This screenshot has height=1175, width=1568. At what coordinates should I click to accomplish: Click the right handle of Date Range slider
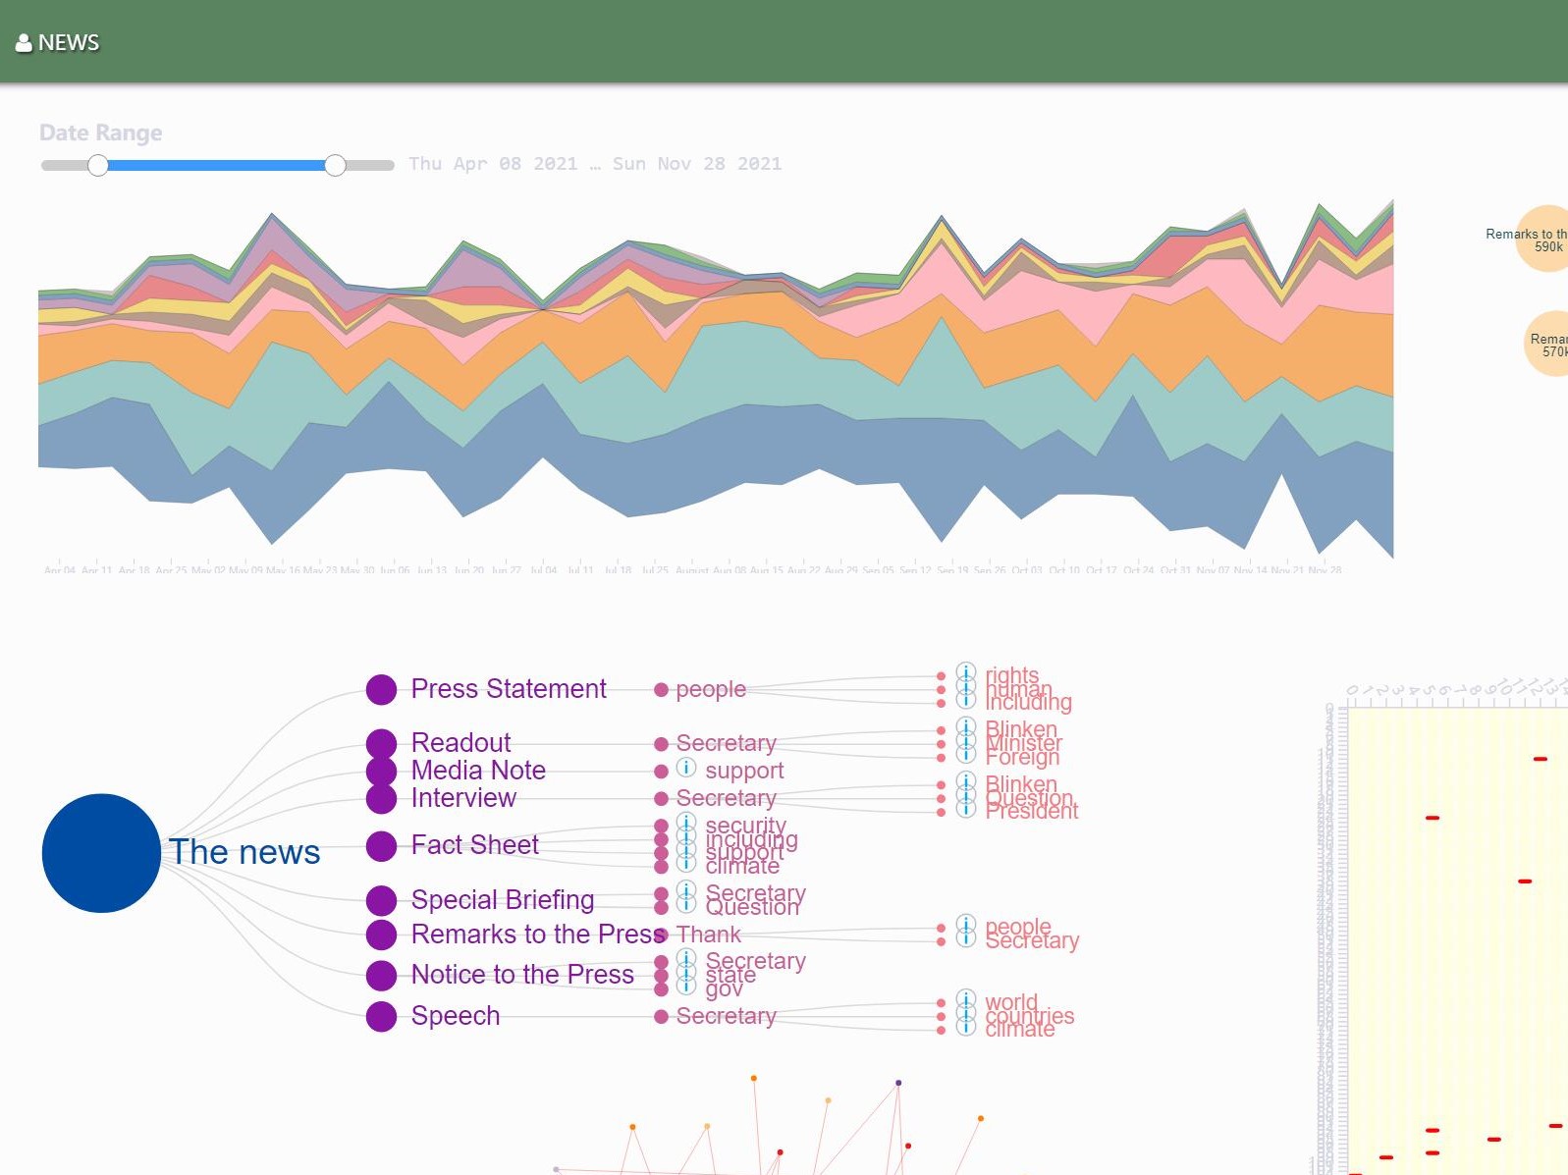pos(335,166)
